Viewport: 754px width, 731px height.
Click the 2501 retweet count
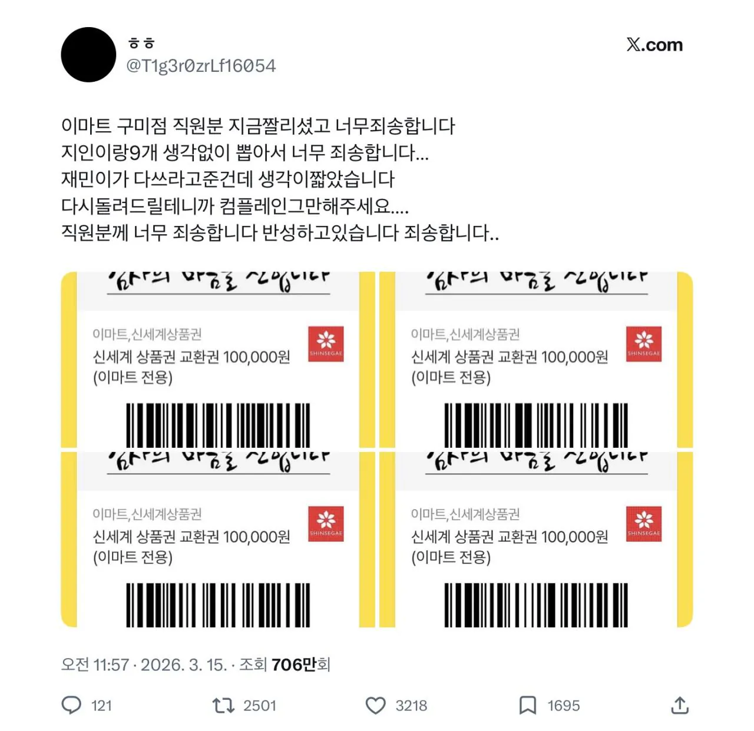pyautogui.click(x=260, y=705)
